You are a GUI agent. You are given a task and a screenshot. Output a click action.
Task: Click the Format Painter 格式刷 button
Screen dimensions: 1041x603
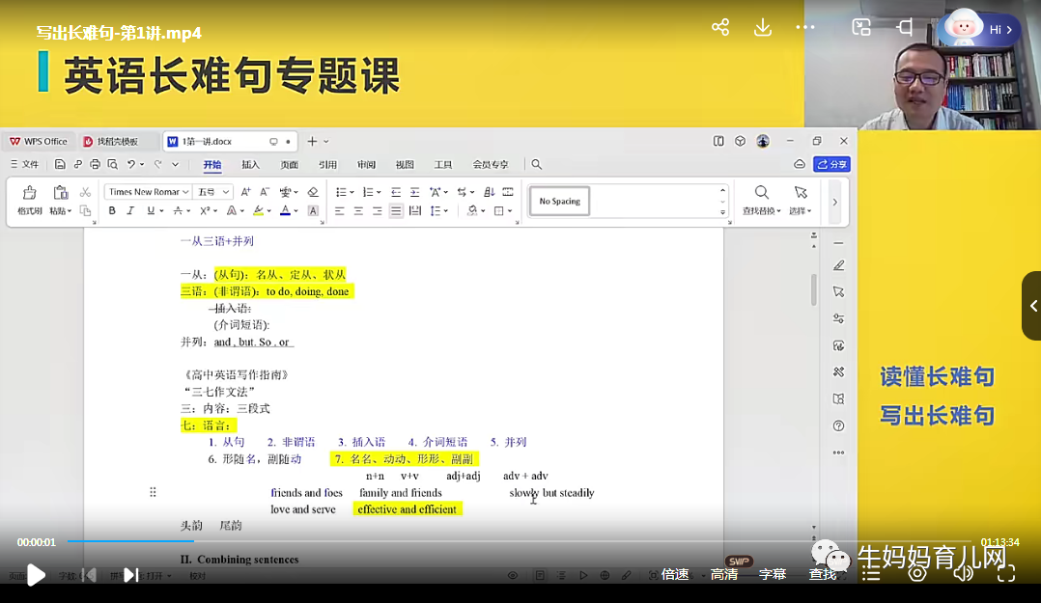coord(29,200)
